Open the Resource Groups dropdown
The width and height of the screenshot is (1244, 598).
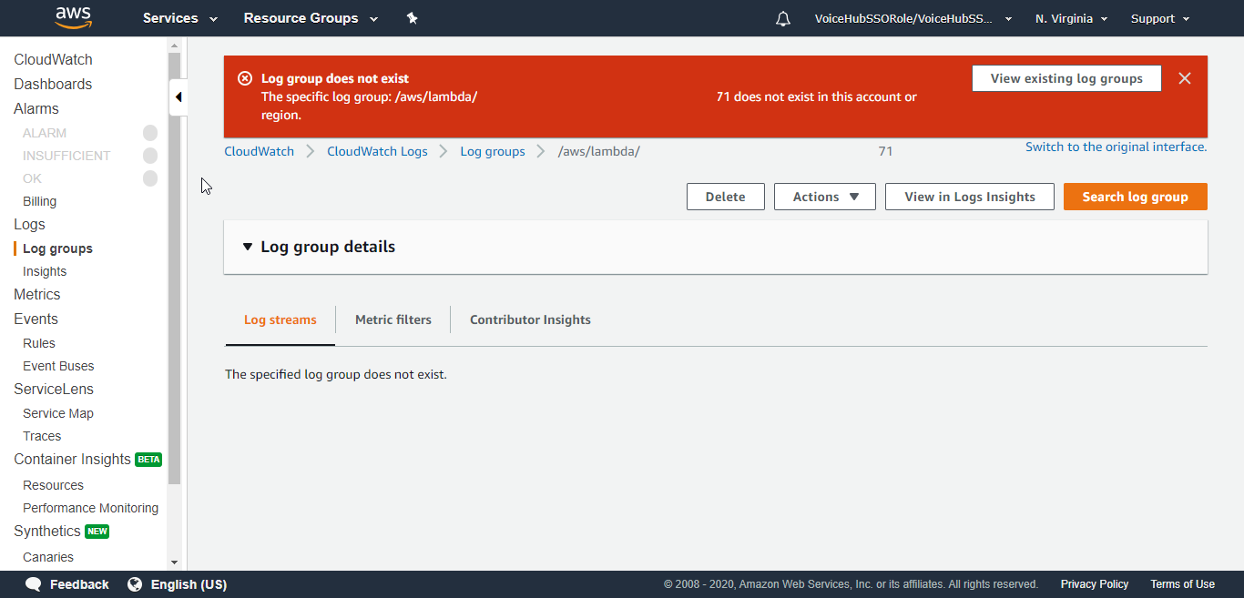coord(311,18)
